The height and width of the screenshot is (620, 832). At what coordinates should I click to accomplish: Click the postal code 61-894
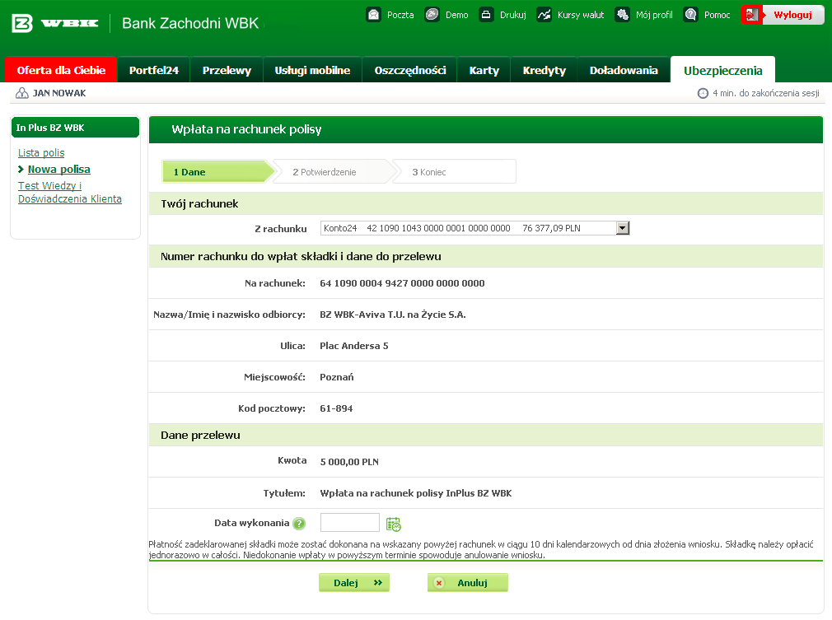pos(336,408)
